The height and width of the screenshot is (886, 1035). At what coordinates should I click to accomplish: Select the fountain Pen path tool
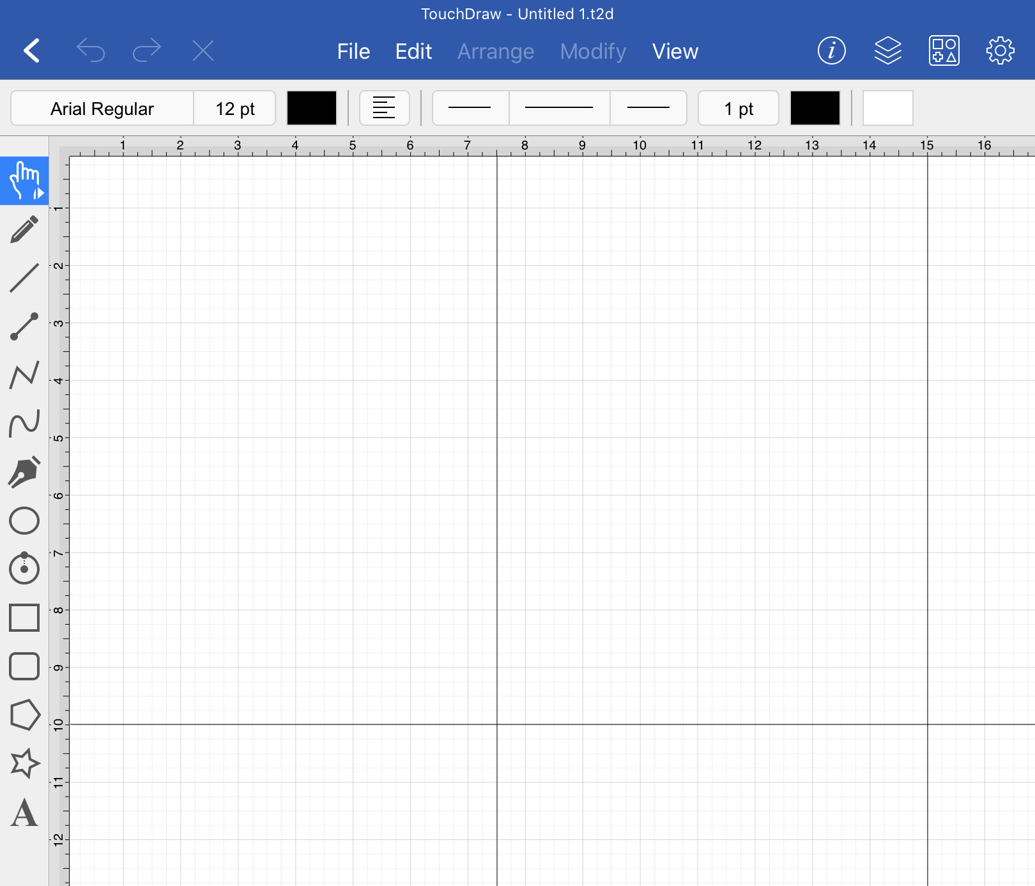point(24,472)
